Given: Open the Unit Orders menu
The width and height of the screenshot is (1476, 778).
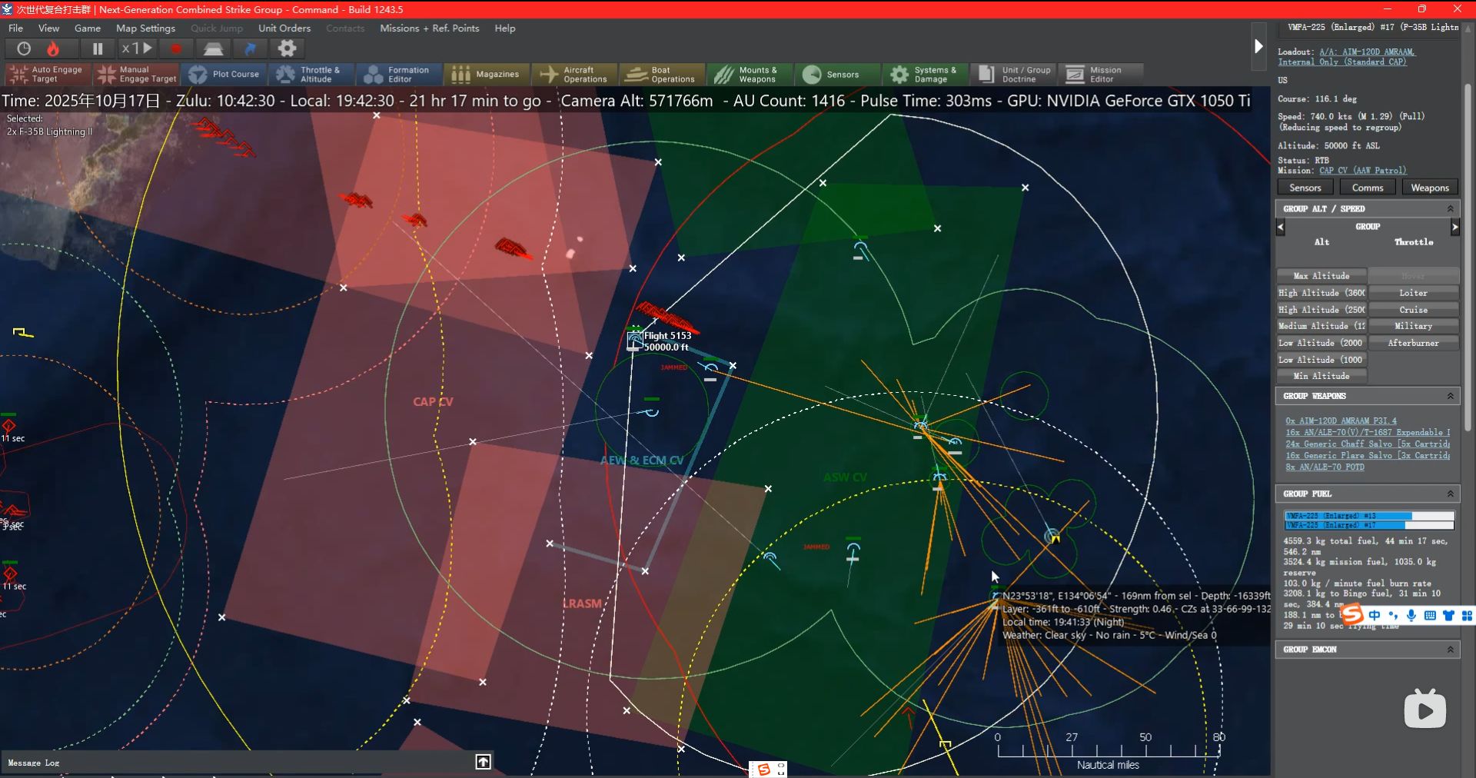Looking at the screenshot, I should click(x=284, y=28).
